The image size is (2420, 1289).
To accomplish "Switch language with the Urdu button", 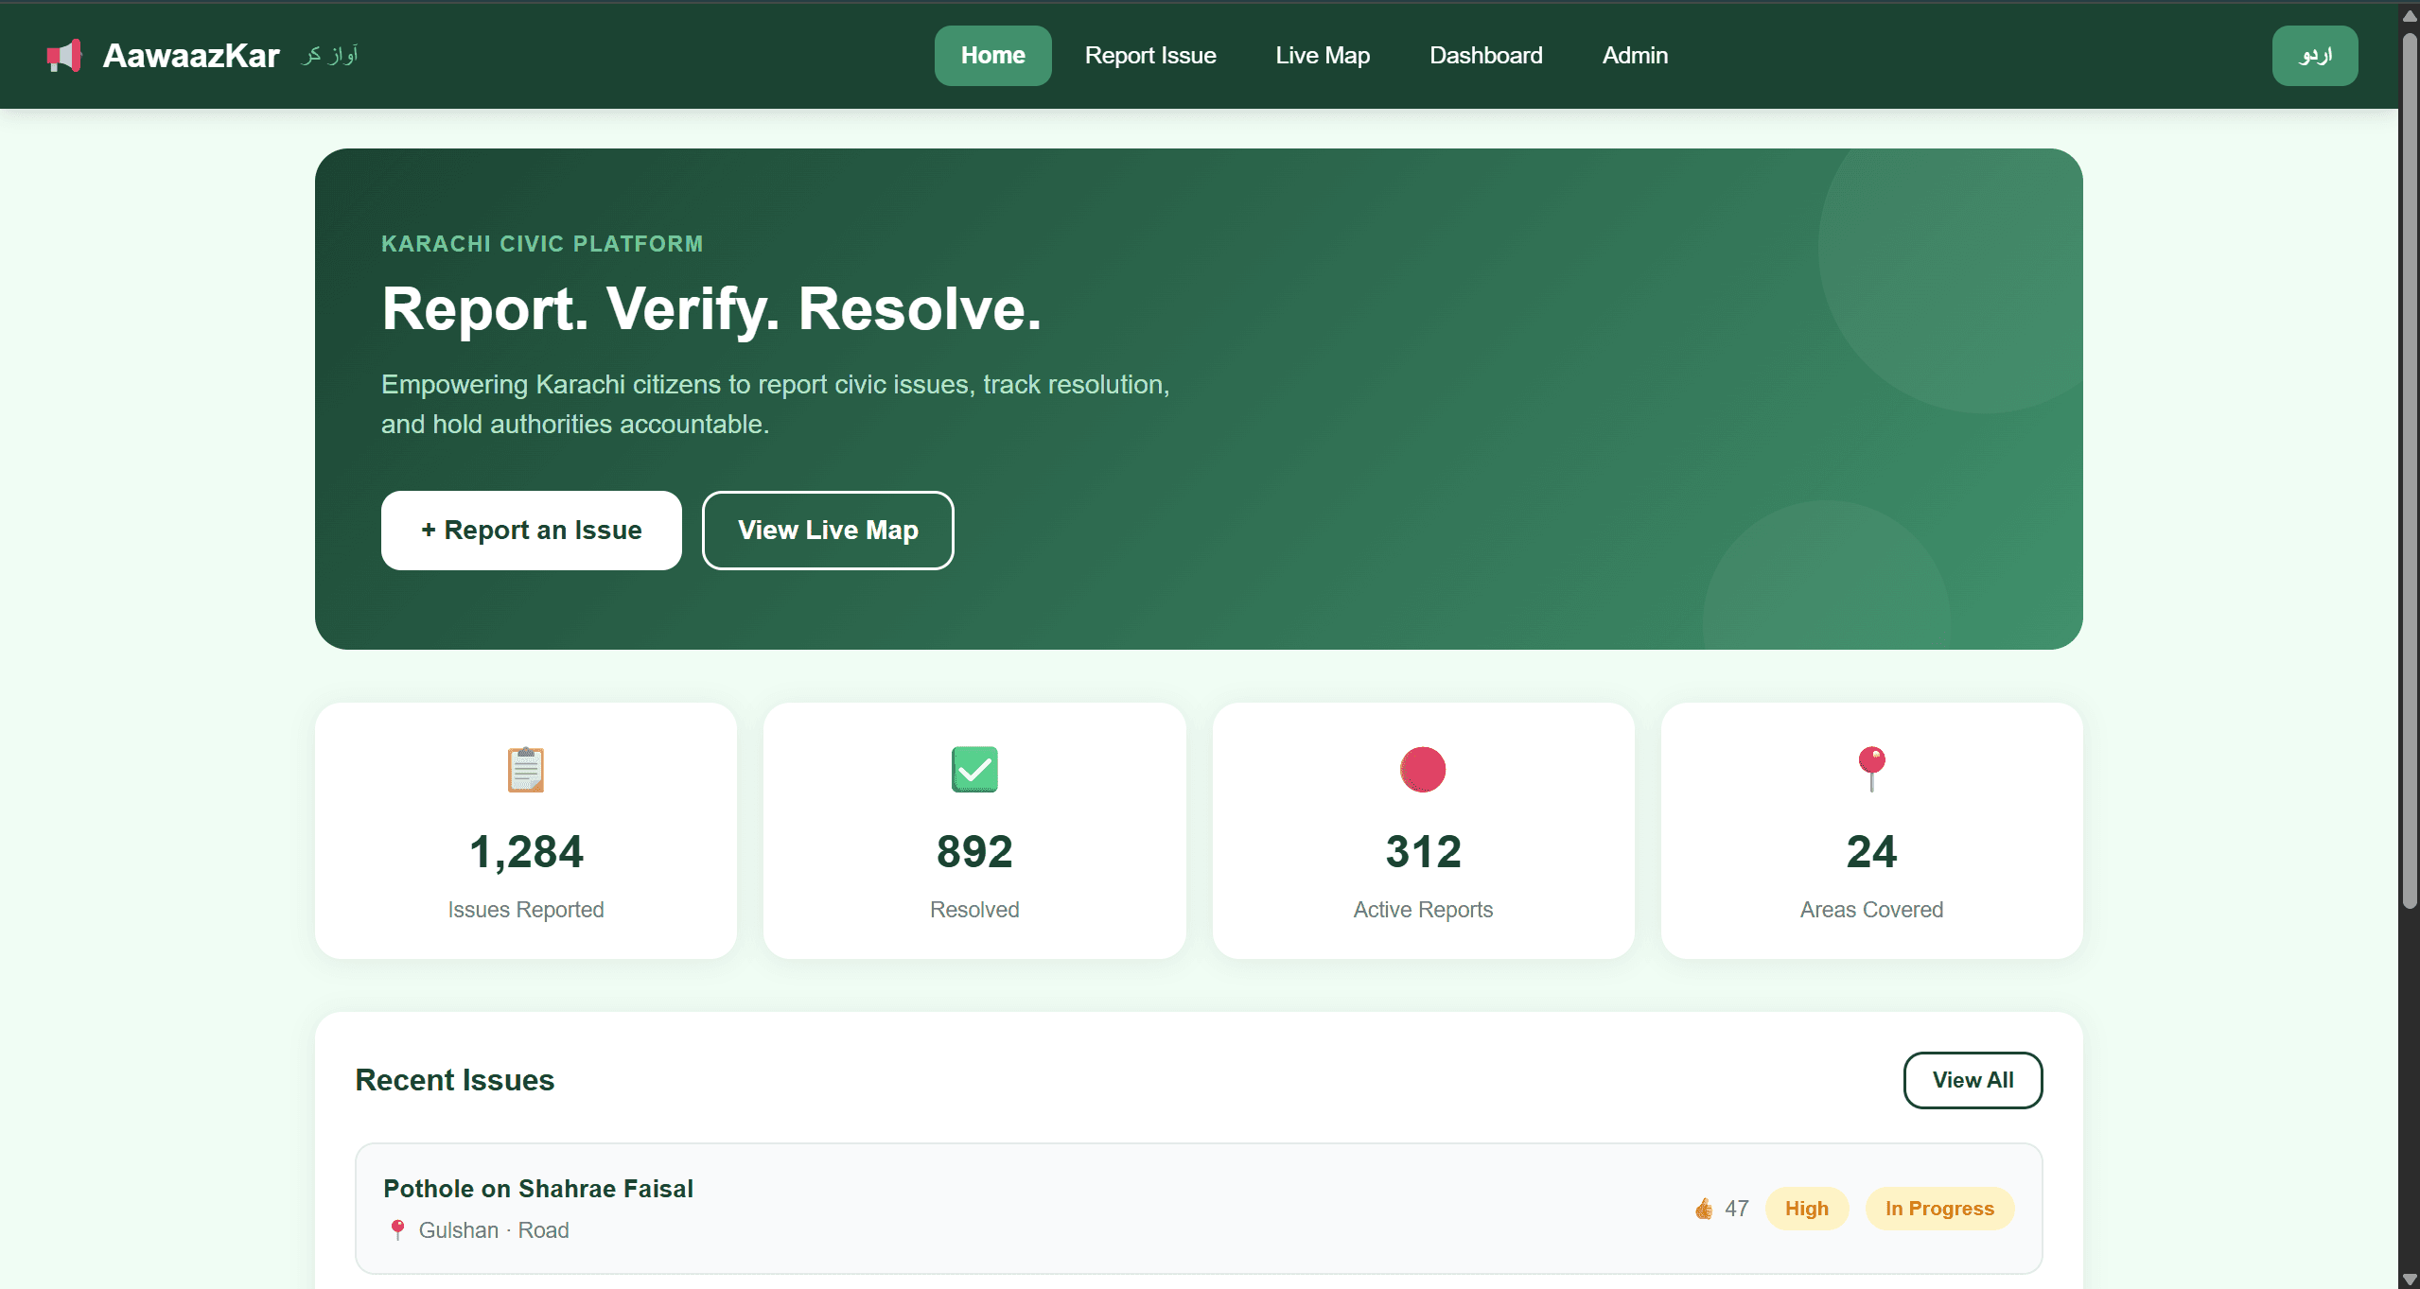I will click(2315, 56).
